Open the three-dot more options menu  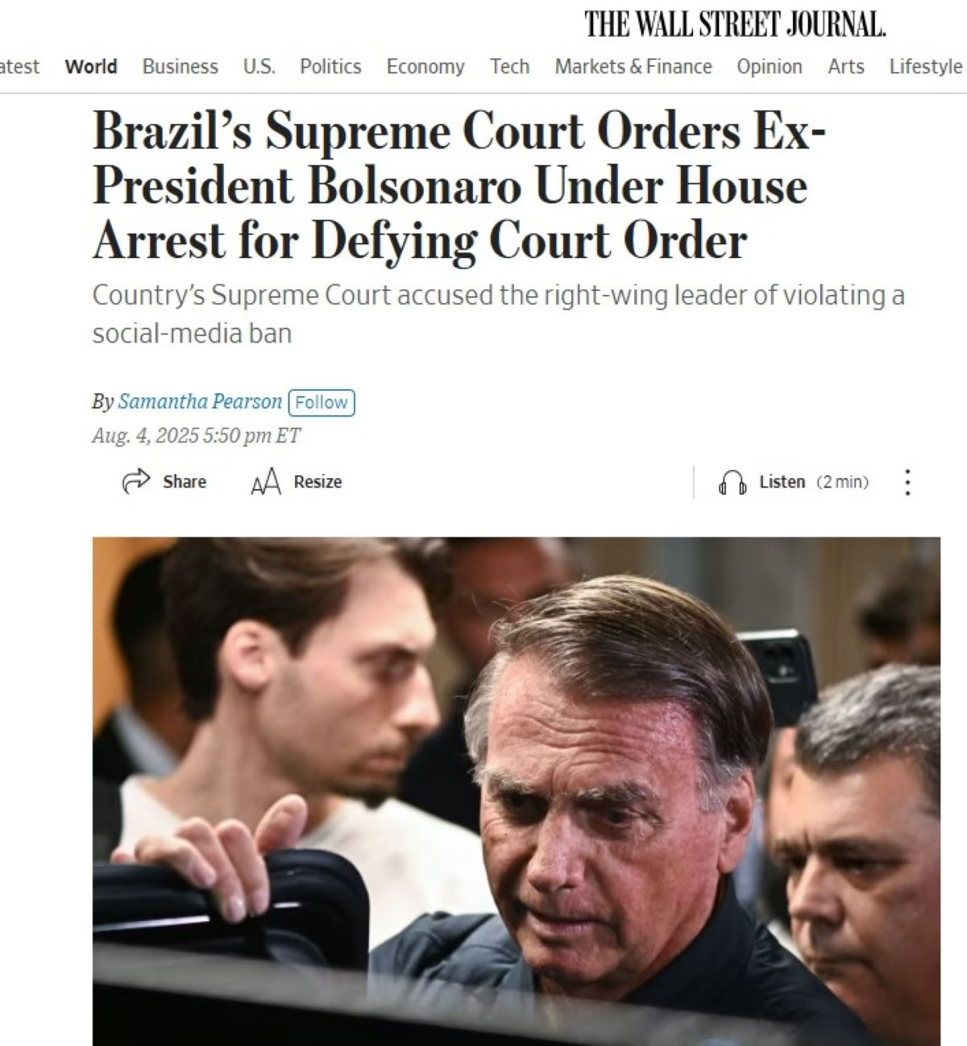click(x=907, y=482)
